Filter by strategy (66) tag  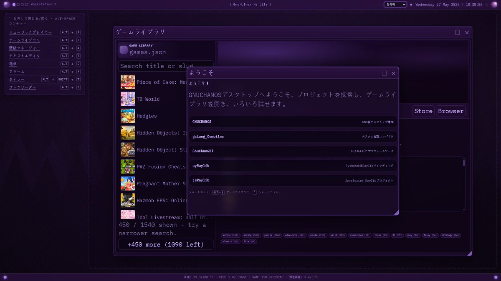450,235
